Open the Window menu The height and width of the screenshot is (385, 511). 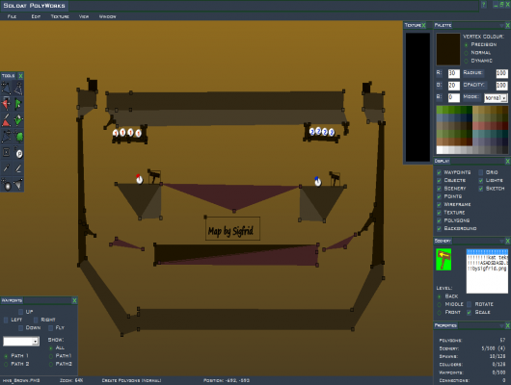(x=108, y=16)
